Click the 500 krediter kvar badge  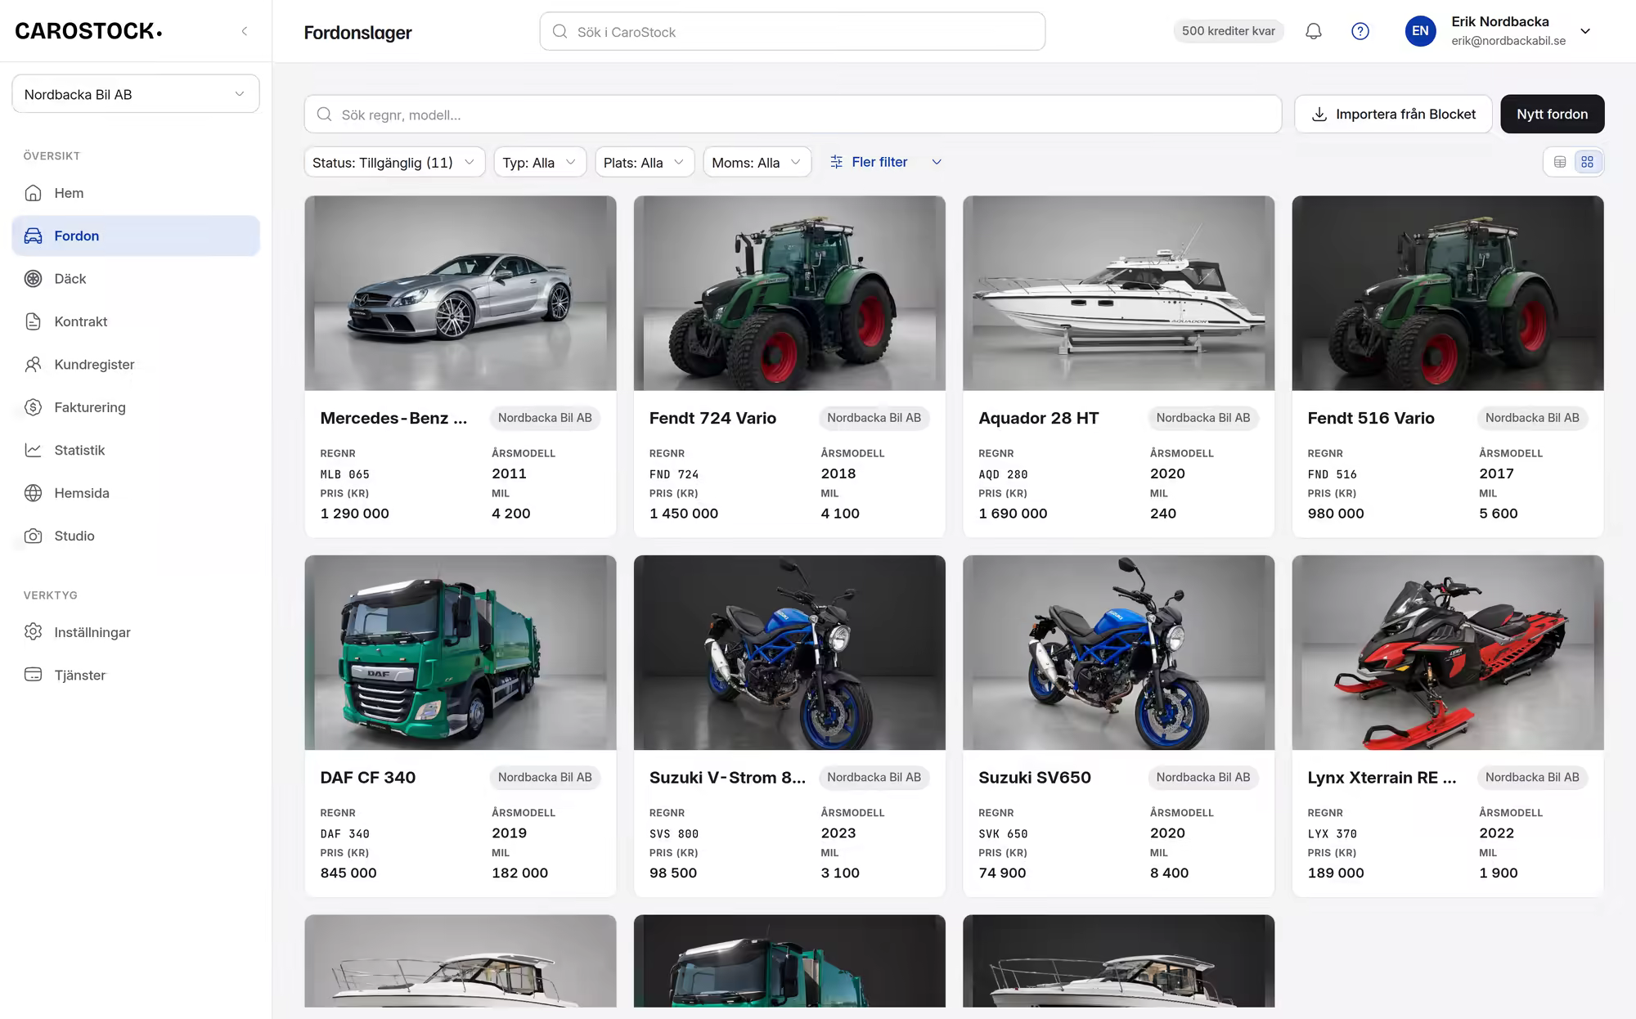[x=1229, y=31]
